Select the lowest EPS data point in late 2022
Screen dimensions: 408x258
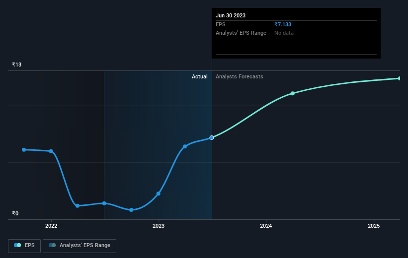click(131, 210)
